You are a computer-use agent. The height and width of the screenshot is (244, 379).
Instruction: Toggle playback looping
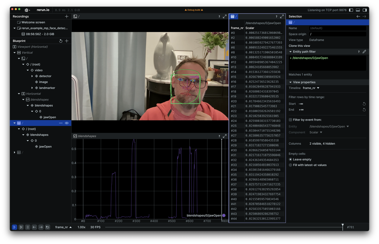[48, 227]
